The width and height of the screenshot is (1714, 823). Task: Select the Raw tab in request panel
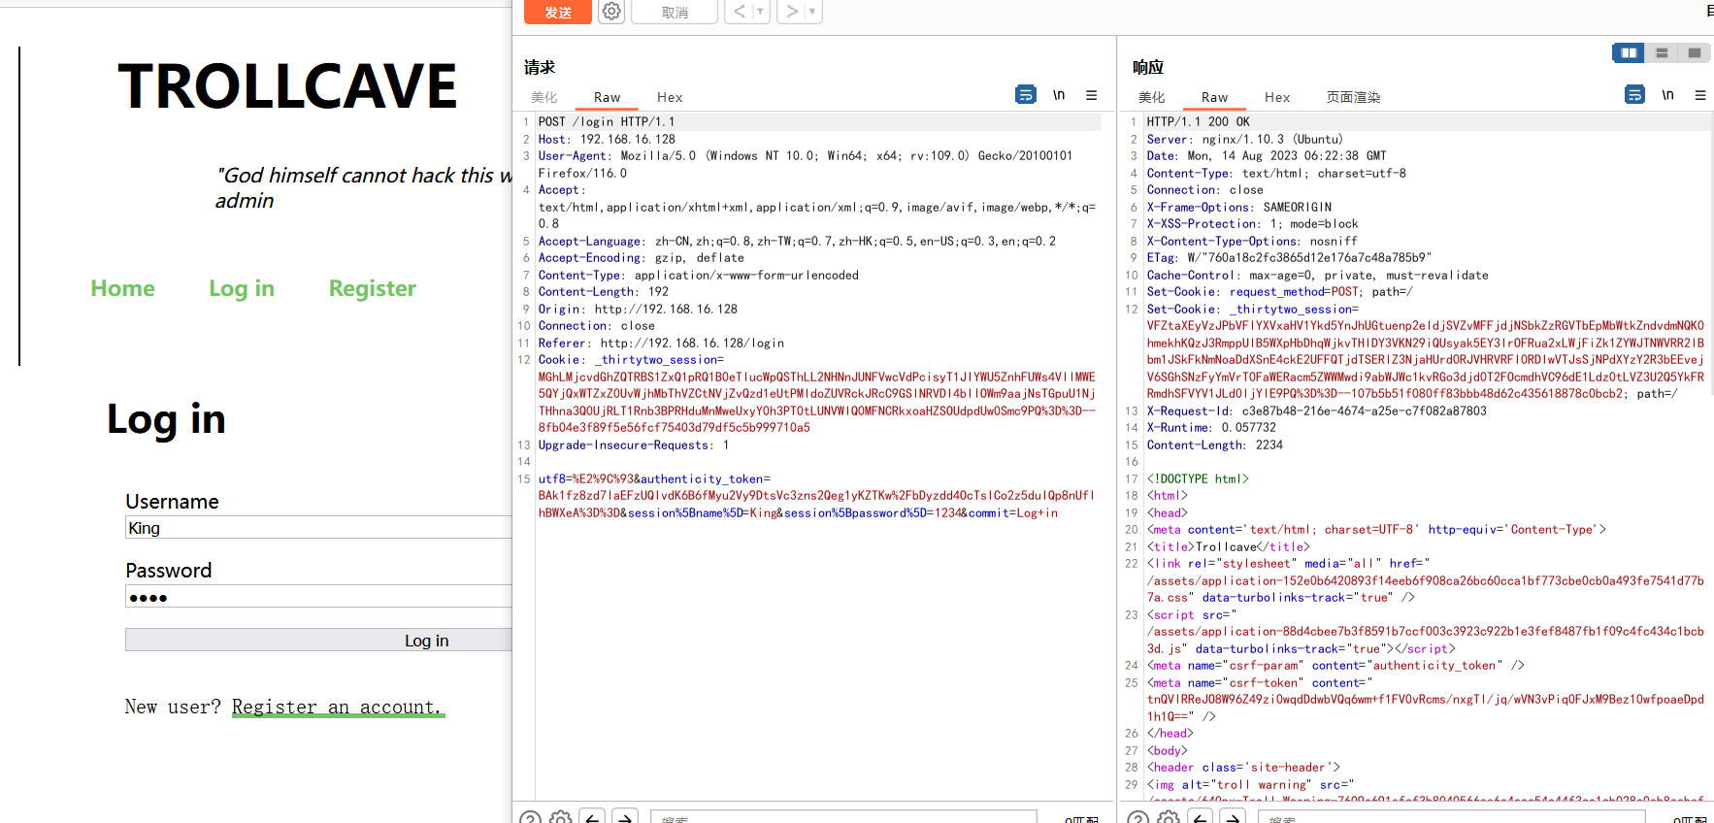point(608,97)
